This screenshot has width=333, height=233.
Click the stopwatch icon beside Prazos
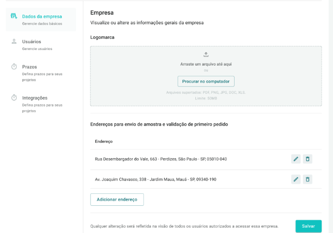(x=14, y=67)
